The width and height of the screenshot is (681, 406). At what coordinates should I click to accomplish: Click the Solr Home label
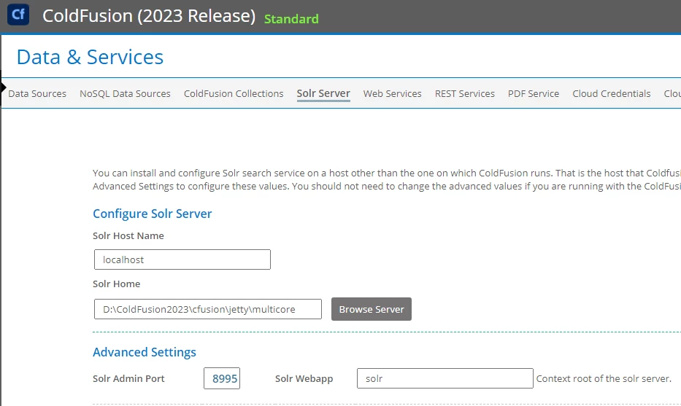(116, 284)
